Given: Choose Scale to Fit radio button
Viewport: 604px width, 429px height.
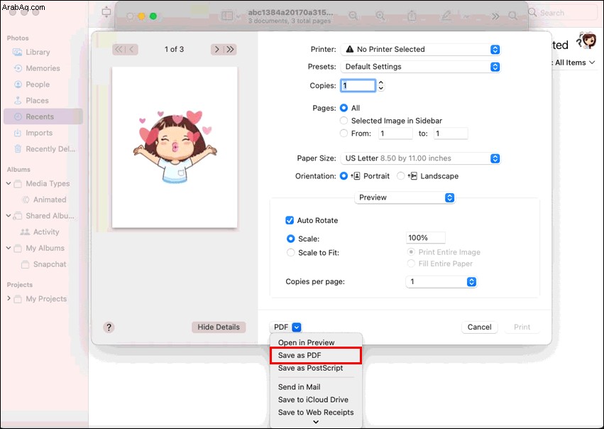Looking at the screenshot, I should click(x=291, y=253).
